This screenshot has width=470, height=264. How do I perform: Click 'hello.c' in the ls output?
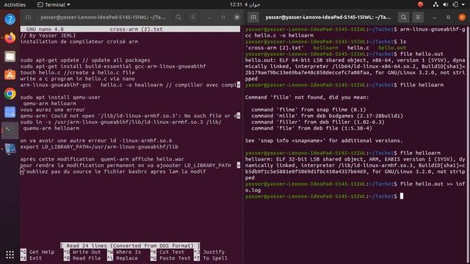click(x=358, y=48)
